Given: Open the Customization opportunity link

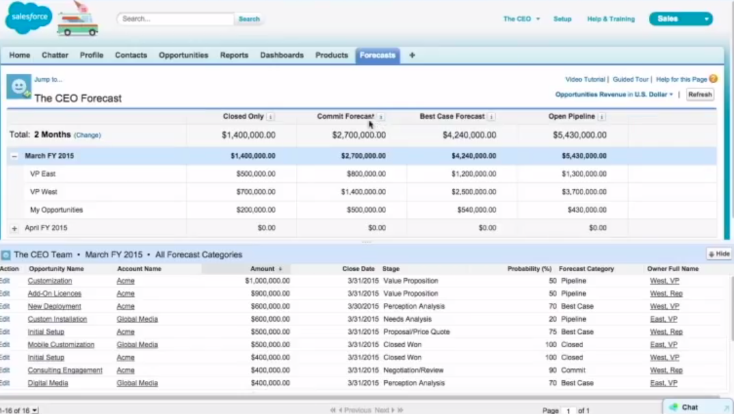Looking at the screenshot, I should click(x=49, y=281).
